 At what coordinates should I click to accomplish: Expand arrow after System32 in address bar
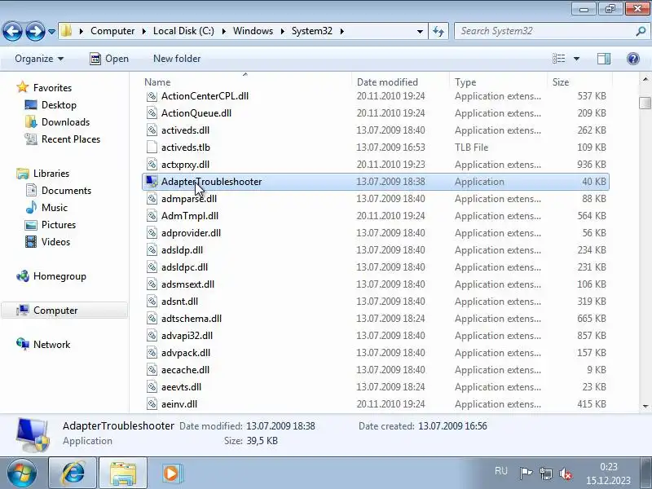(x=341, y=31)
